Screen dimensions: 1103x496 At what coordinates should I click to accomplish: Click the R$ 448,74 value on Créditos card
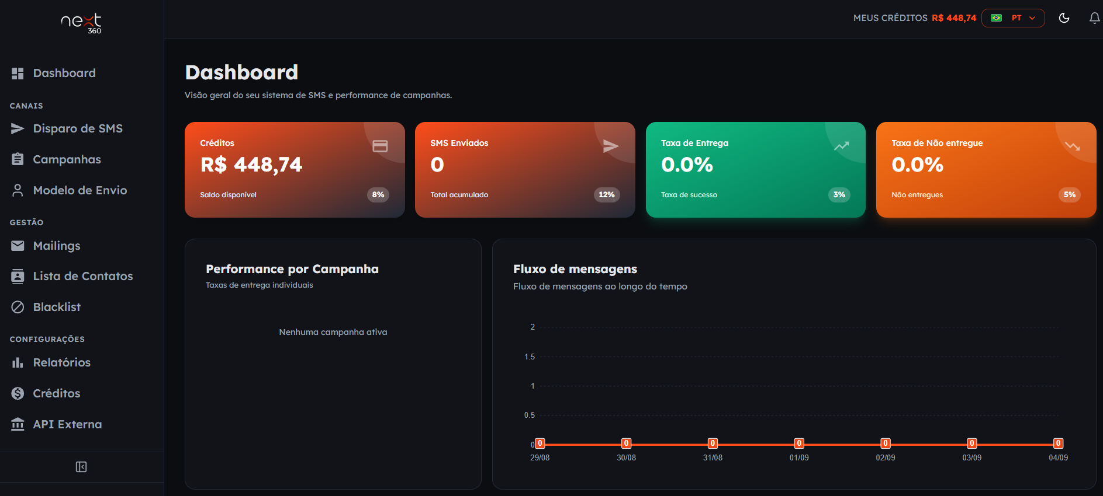251,165
